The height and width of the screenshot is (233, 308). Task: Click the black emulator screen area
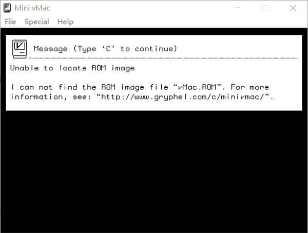(154, 169)
